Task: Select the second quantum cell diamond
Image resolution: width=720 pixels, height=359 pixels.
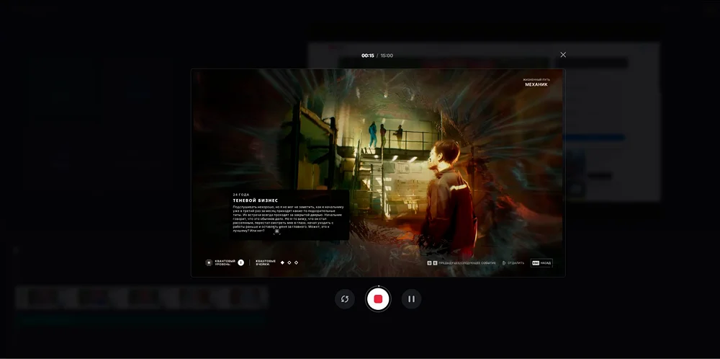Action: pyautogui.click(x=289, y=262)
